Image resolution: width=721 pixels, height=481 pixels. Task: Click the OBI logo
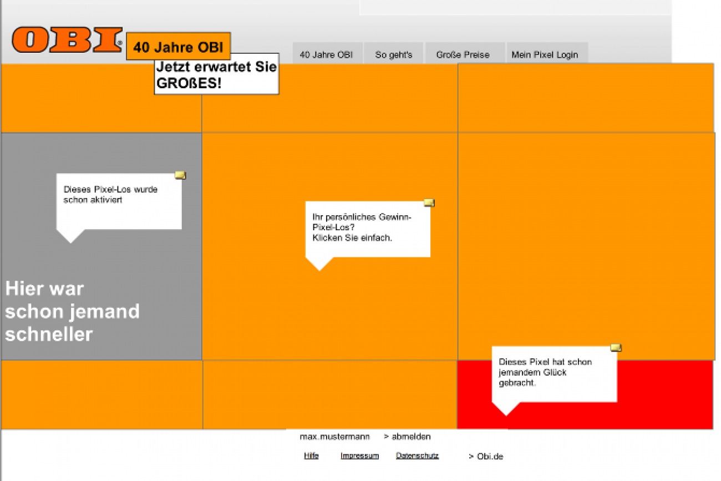tap(67, 40)
